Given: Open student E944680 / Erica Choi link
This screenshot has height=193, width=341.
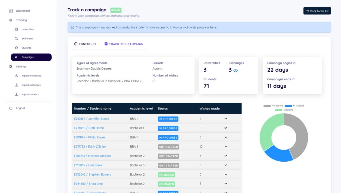Looking at the screenshot, I should [88, 184].
